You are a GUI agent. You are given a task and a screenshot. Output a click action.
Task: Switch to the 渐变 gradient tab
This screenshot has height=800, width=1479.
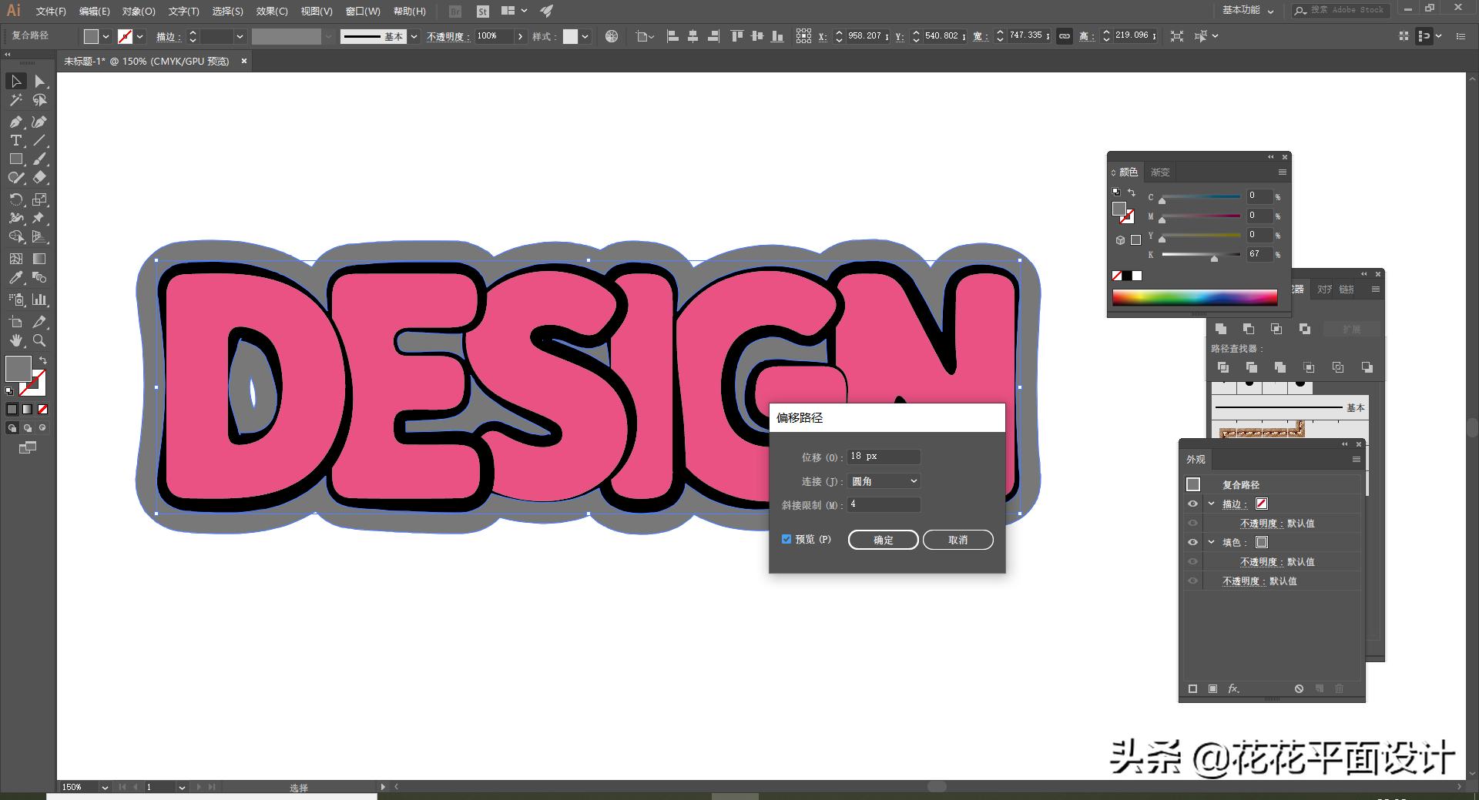pyautogui.click(x=1160, y=172)
